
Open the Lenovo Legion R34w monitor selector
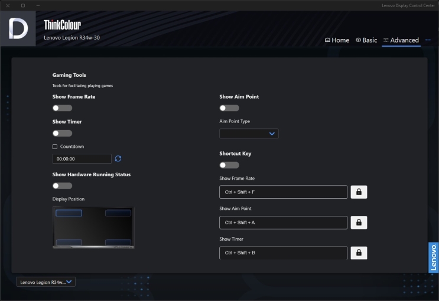point(46,282)
